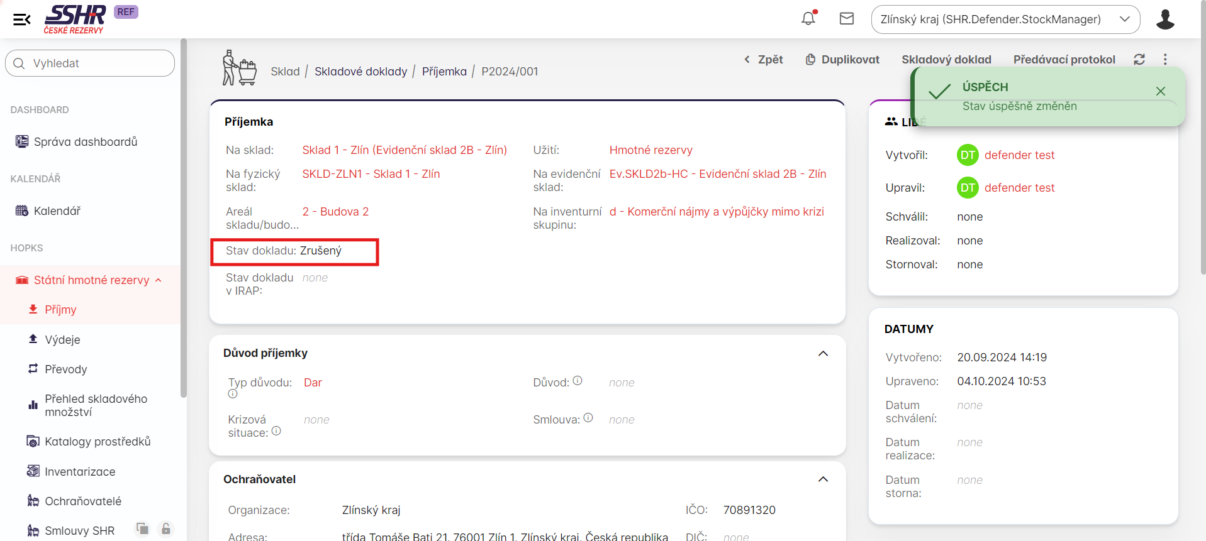Collapse the Ochraňovatel section
Viewport: 1206px width, 541px height.
pyautogui.click(x=823, y=479)
